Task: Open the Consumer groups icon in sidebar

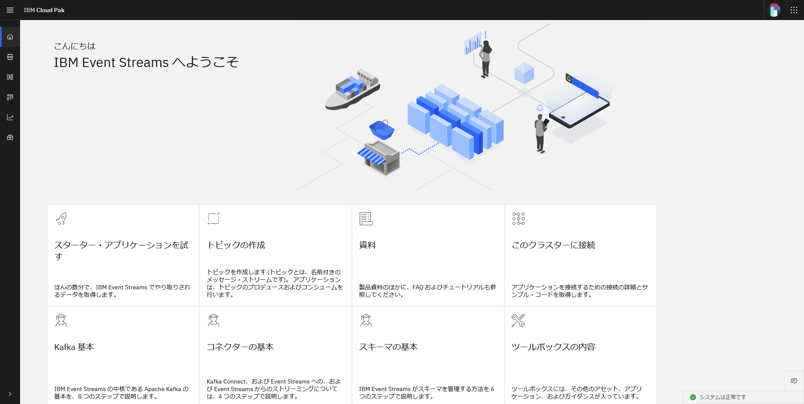Action: click(10, 97)
